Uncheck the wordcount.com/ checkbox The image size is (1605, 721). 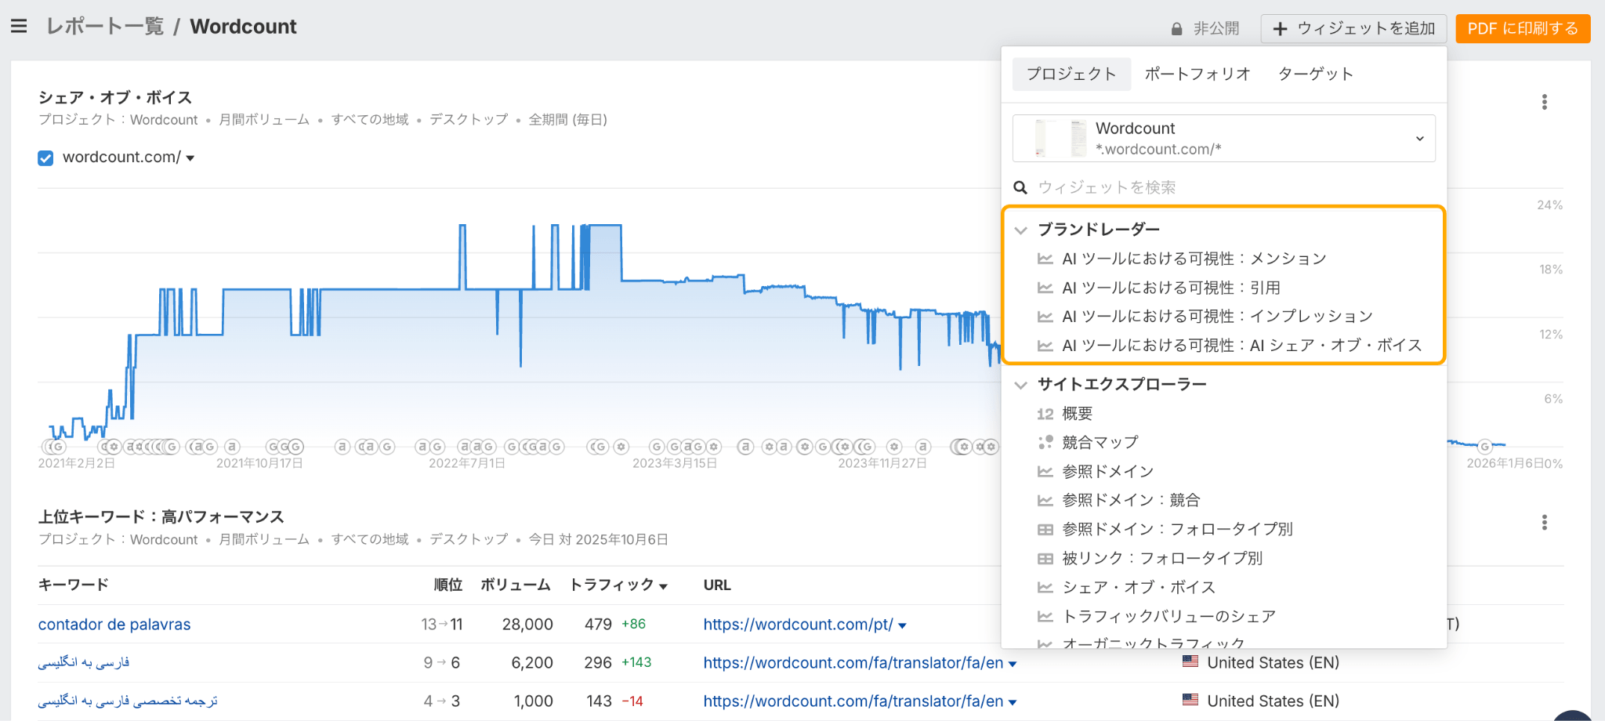(45, 158)
